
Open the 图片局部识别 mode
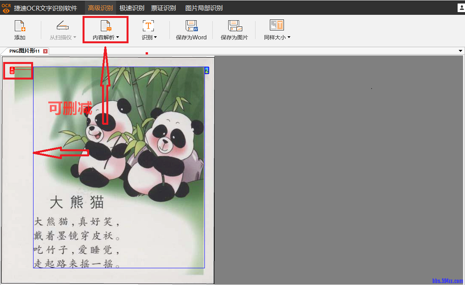[x=204, y=8]
